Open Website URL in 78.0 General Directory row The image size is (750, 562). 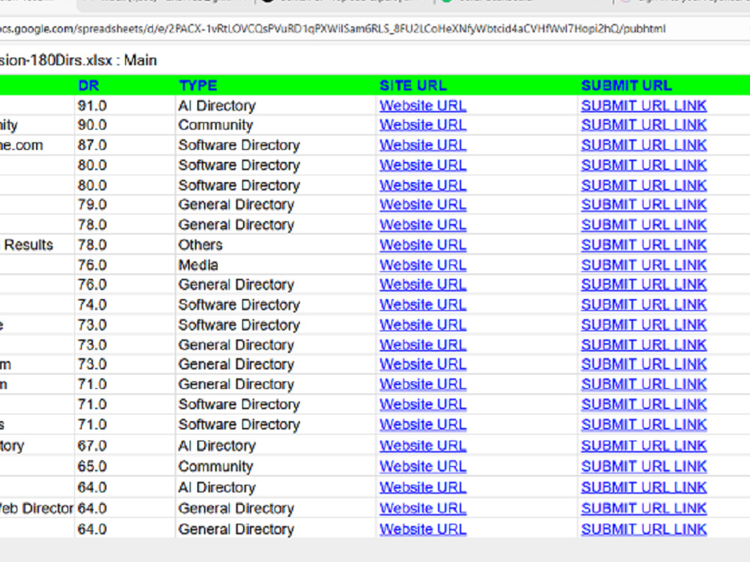423,225
